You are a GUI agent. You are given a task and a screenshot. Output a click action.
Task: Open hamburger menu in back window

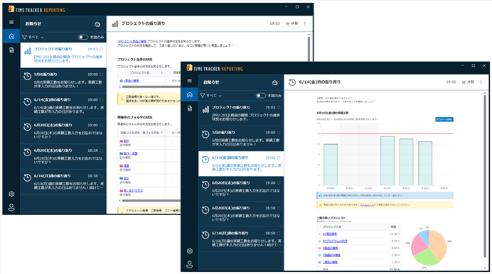pyautogui.click(x=11, y=23)
